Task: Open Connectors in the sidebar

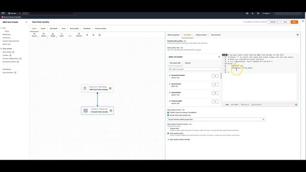Action: (6, 38)
